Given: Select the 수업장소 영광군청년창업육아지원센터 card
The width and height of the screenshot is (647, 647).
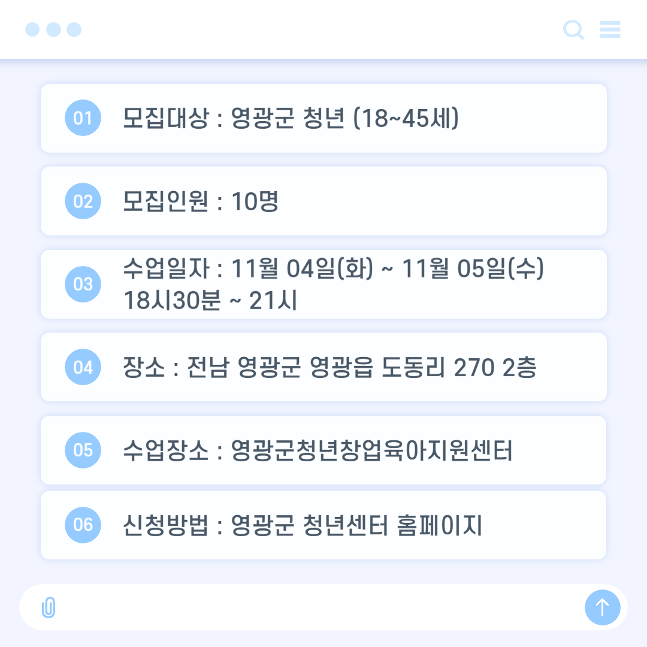Looking at the screenshot, I should 323,450.
